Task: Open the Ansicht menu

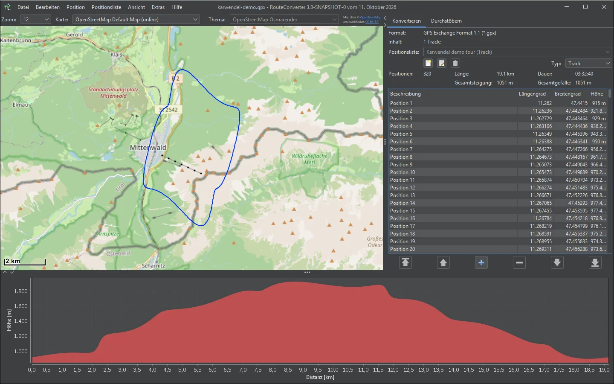Action: tap(136, 7)
